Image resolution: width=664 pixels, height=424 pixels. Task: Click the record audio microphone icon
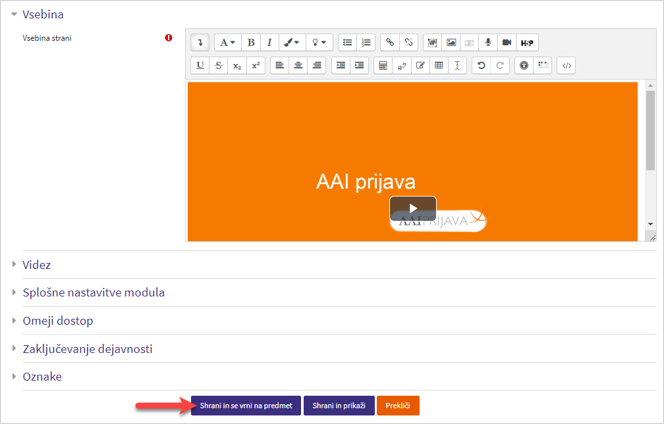click(488, 42)
